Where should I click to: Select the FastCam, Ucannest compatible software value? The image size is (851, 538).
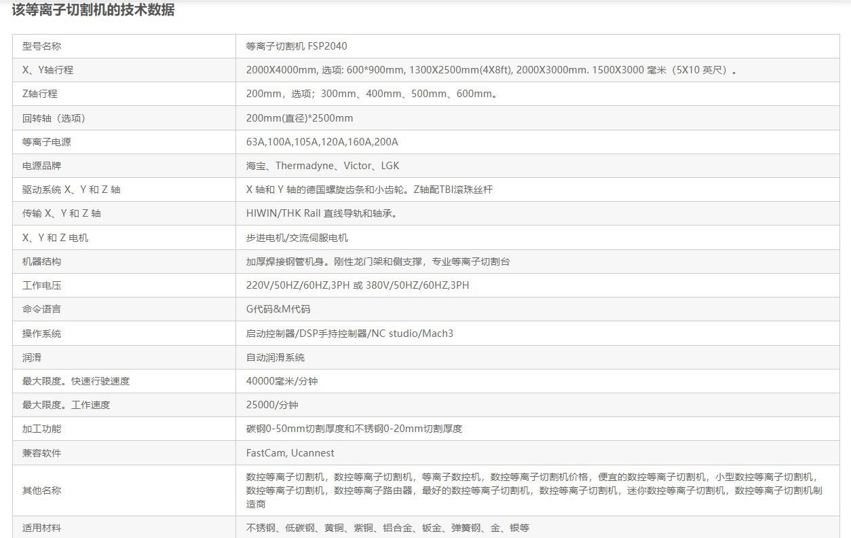(x=290, y=453)
